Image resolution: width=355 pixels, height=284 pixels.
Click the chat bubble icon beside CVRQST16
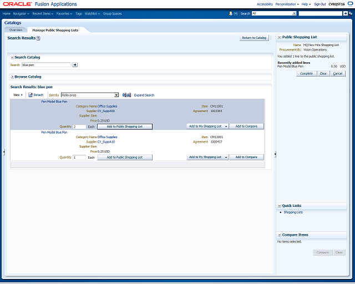coord(350,4)
